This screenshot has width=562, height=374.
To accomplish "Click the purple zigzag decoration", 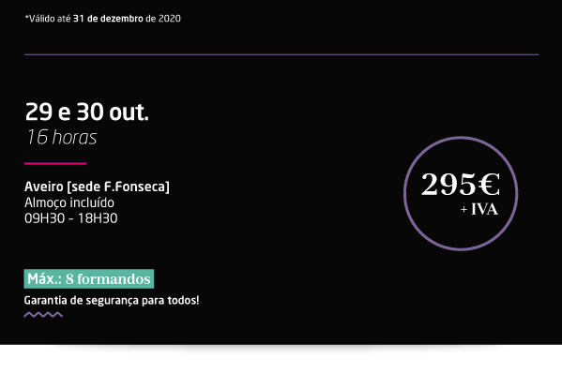I will (x=43, y=315).
